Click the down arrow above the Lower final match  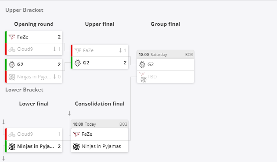4,122
